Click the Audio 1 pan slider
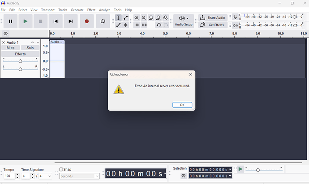The image size is (309, 184). click(20, 69)
